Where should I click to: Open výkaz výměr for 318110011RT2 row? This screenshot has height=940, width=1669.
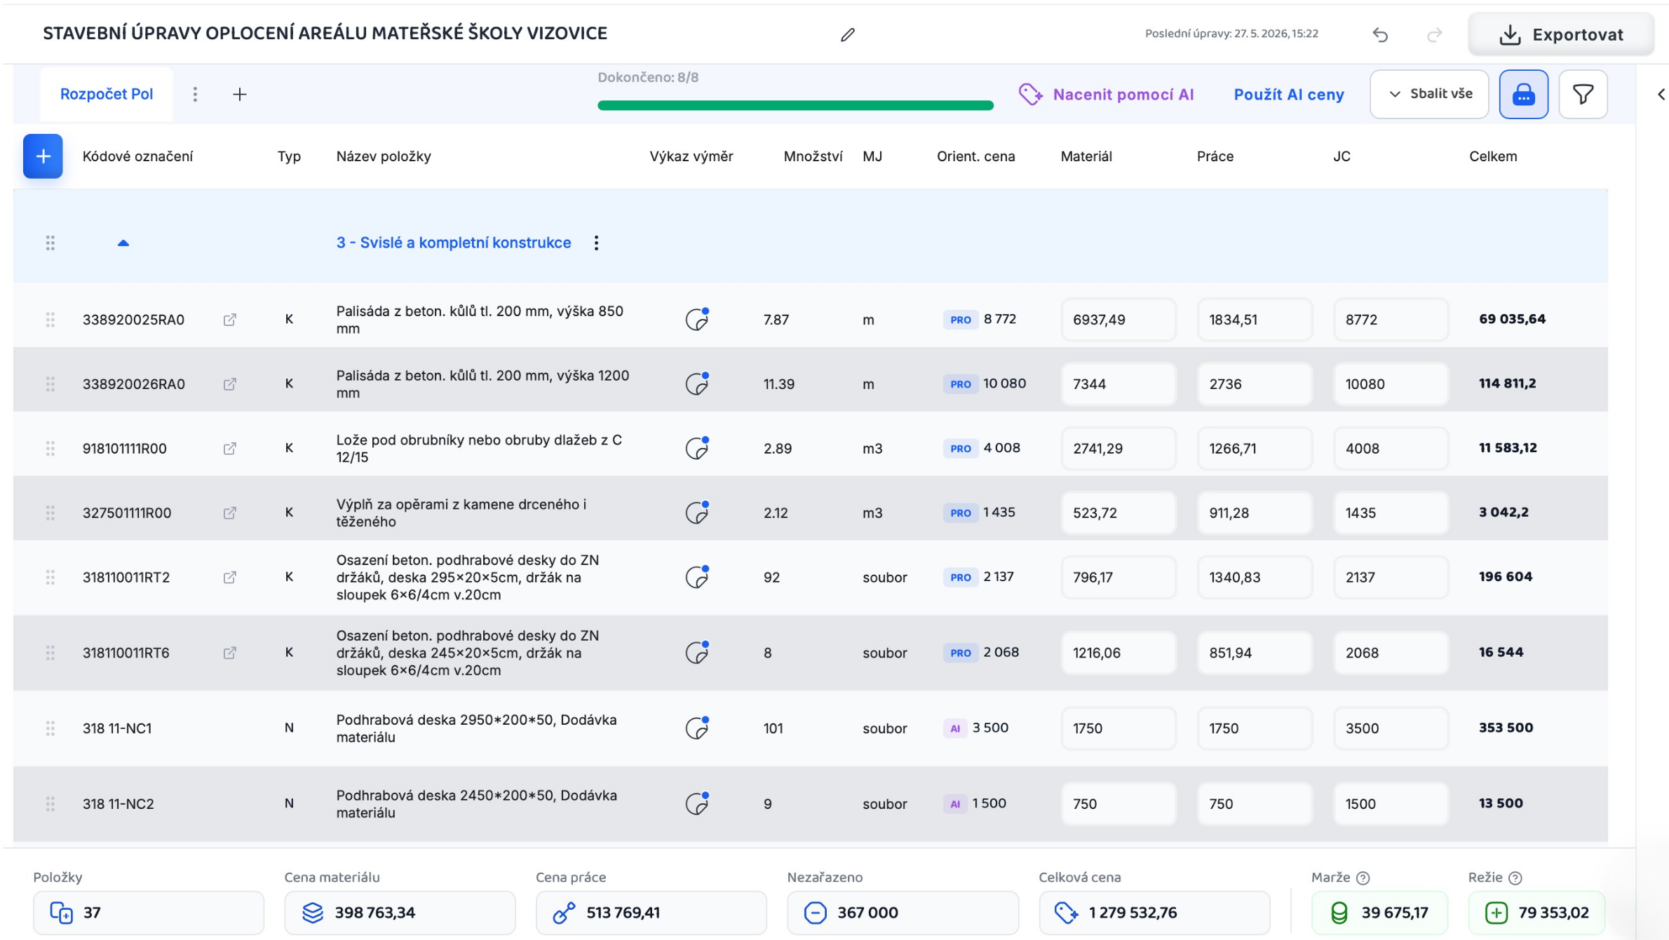(x=697, y=577)
